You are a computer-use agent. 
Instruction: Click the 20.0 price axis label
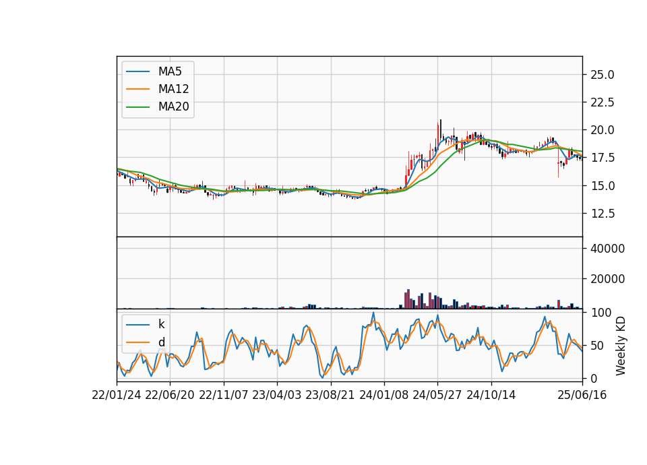click(x=602, y=130)
